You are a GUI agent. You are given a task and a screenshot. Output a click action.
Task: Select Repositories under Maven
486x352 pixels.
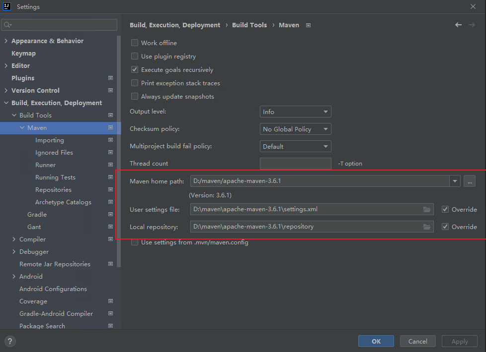(53, 189)
